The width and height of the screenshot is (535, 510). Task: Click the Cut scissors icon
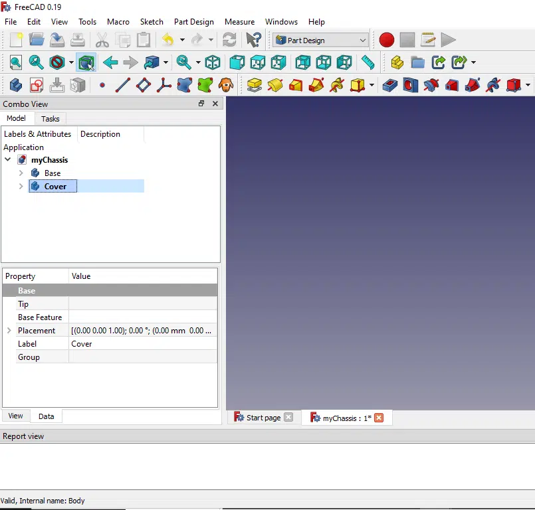102,40
